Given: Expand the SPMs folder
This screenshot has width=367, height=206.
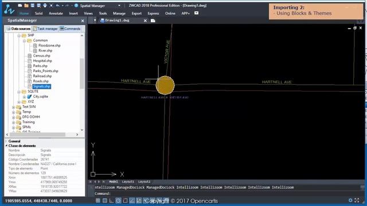Looking at the screenshot, I should [14, 127].
